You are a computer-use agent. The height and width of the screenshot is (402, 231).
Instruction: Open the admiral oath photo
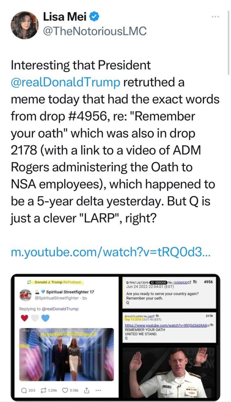click(169, 372)
